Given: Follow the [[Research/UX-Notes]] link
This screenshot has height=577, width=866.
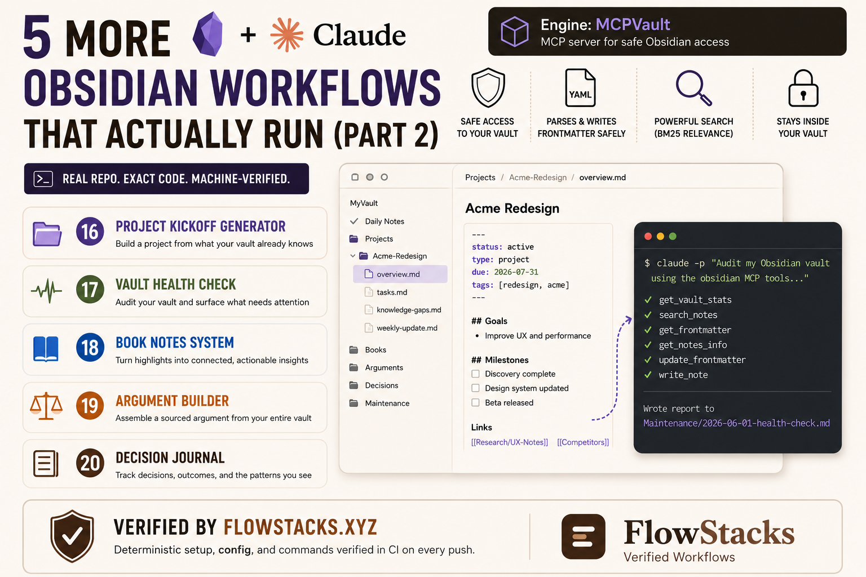Looking at the screenshot, I should tap(510, 442).
